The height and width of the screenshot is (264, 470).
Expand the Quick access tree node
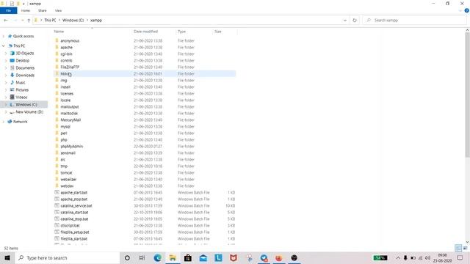(x=3, y=36)
